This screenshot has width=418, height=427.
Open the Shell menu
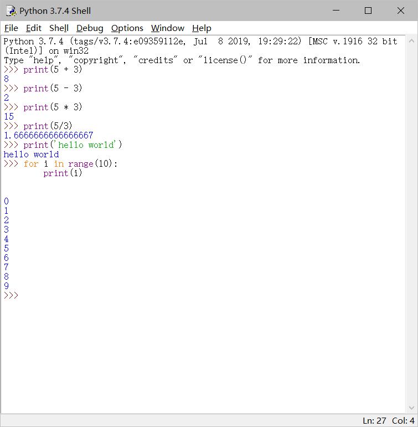(59, 28)
